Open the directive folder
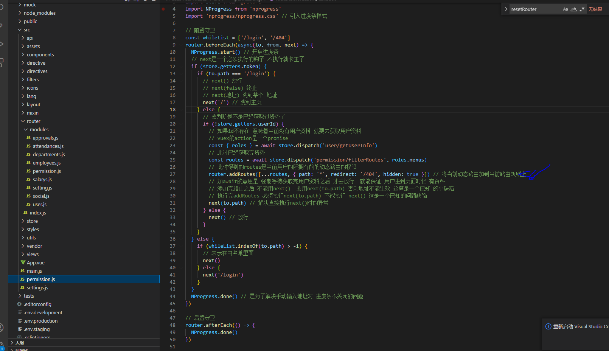 point(36,63)
